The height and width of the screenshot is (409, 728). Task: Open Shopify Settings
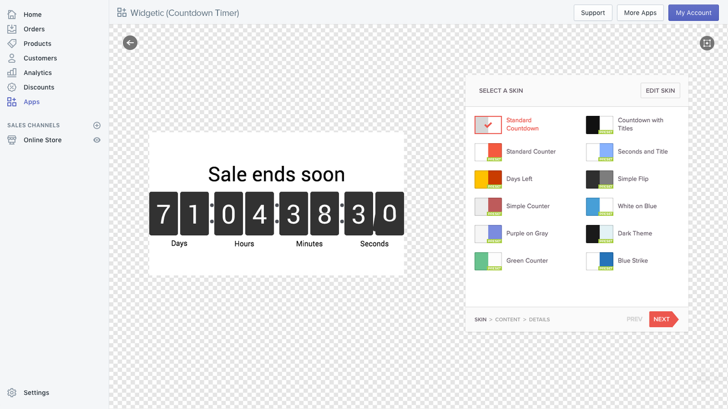36,392
